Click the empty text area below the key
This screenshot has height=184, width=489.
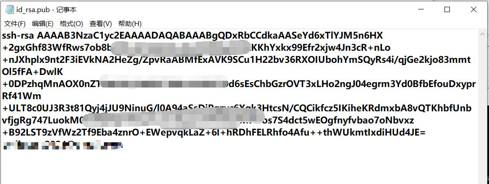click(x=239, y=166)
